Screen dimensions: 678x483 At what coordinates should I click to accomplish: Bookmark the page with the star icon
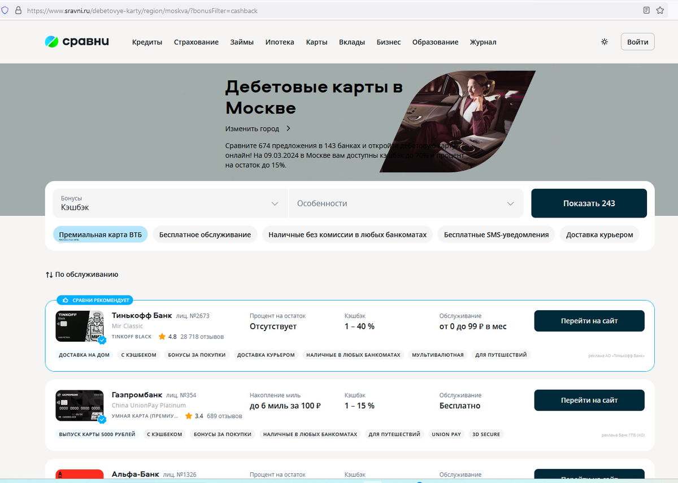[x=660, y=10]
